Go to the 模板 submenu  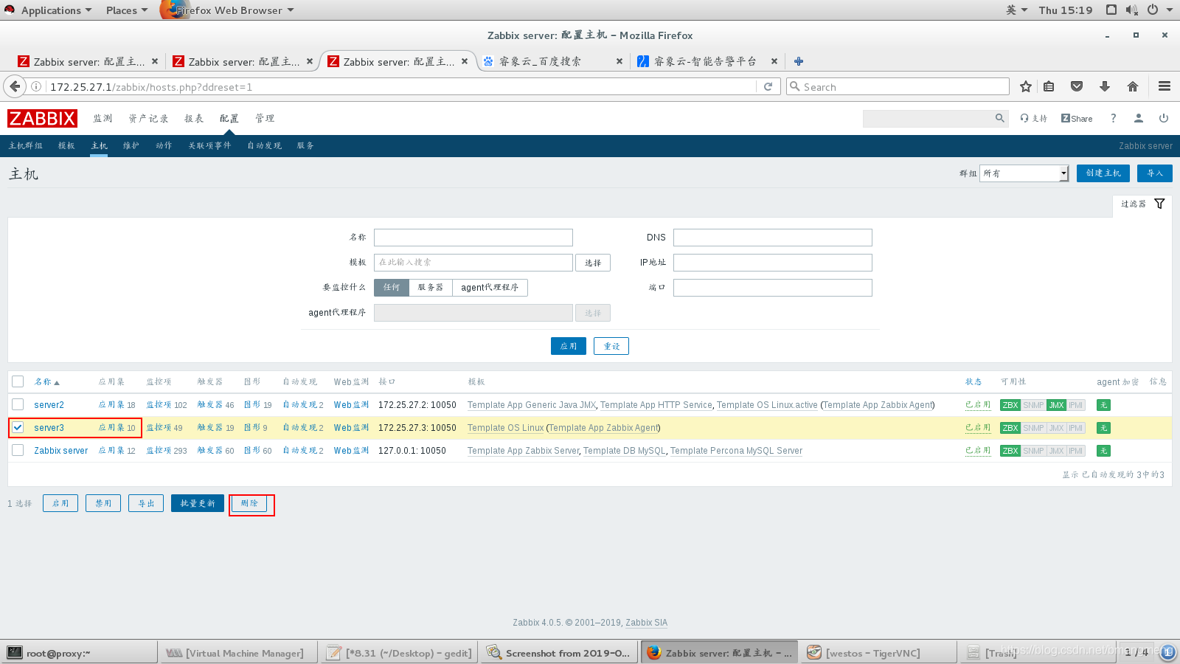click(x=66, y=145)
